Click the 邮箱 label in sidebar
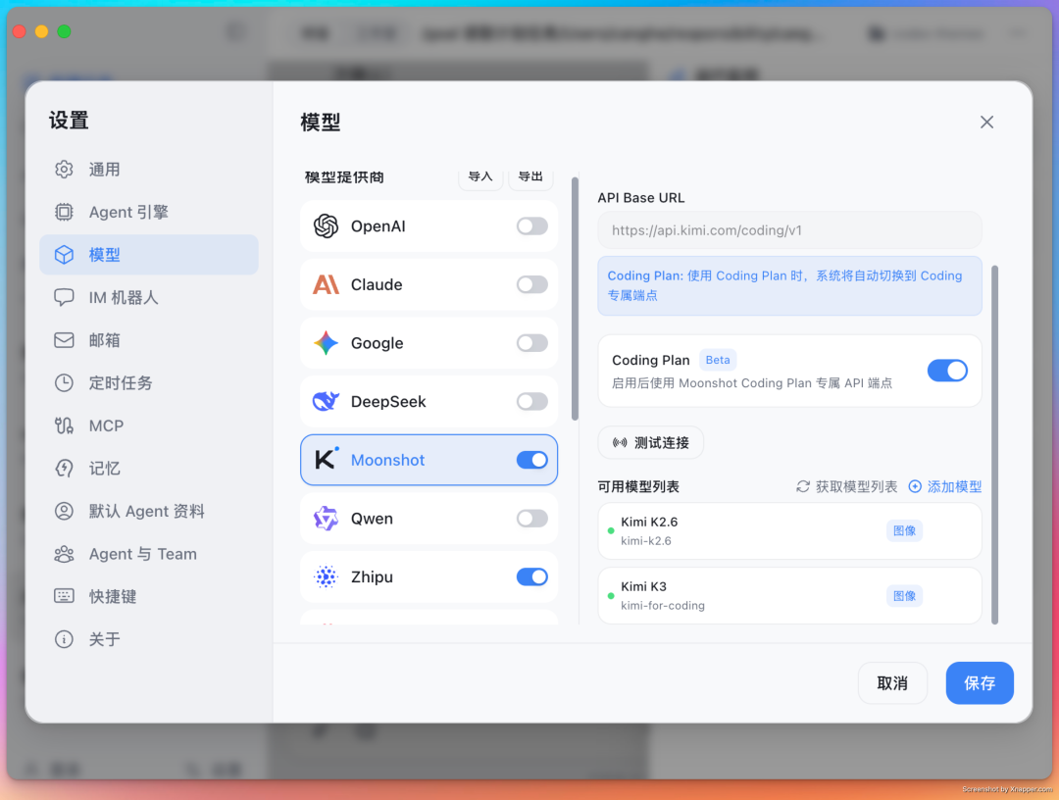Viewport: 1059px width, 800px height. [x=105, y=340]
